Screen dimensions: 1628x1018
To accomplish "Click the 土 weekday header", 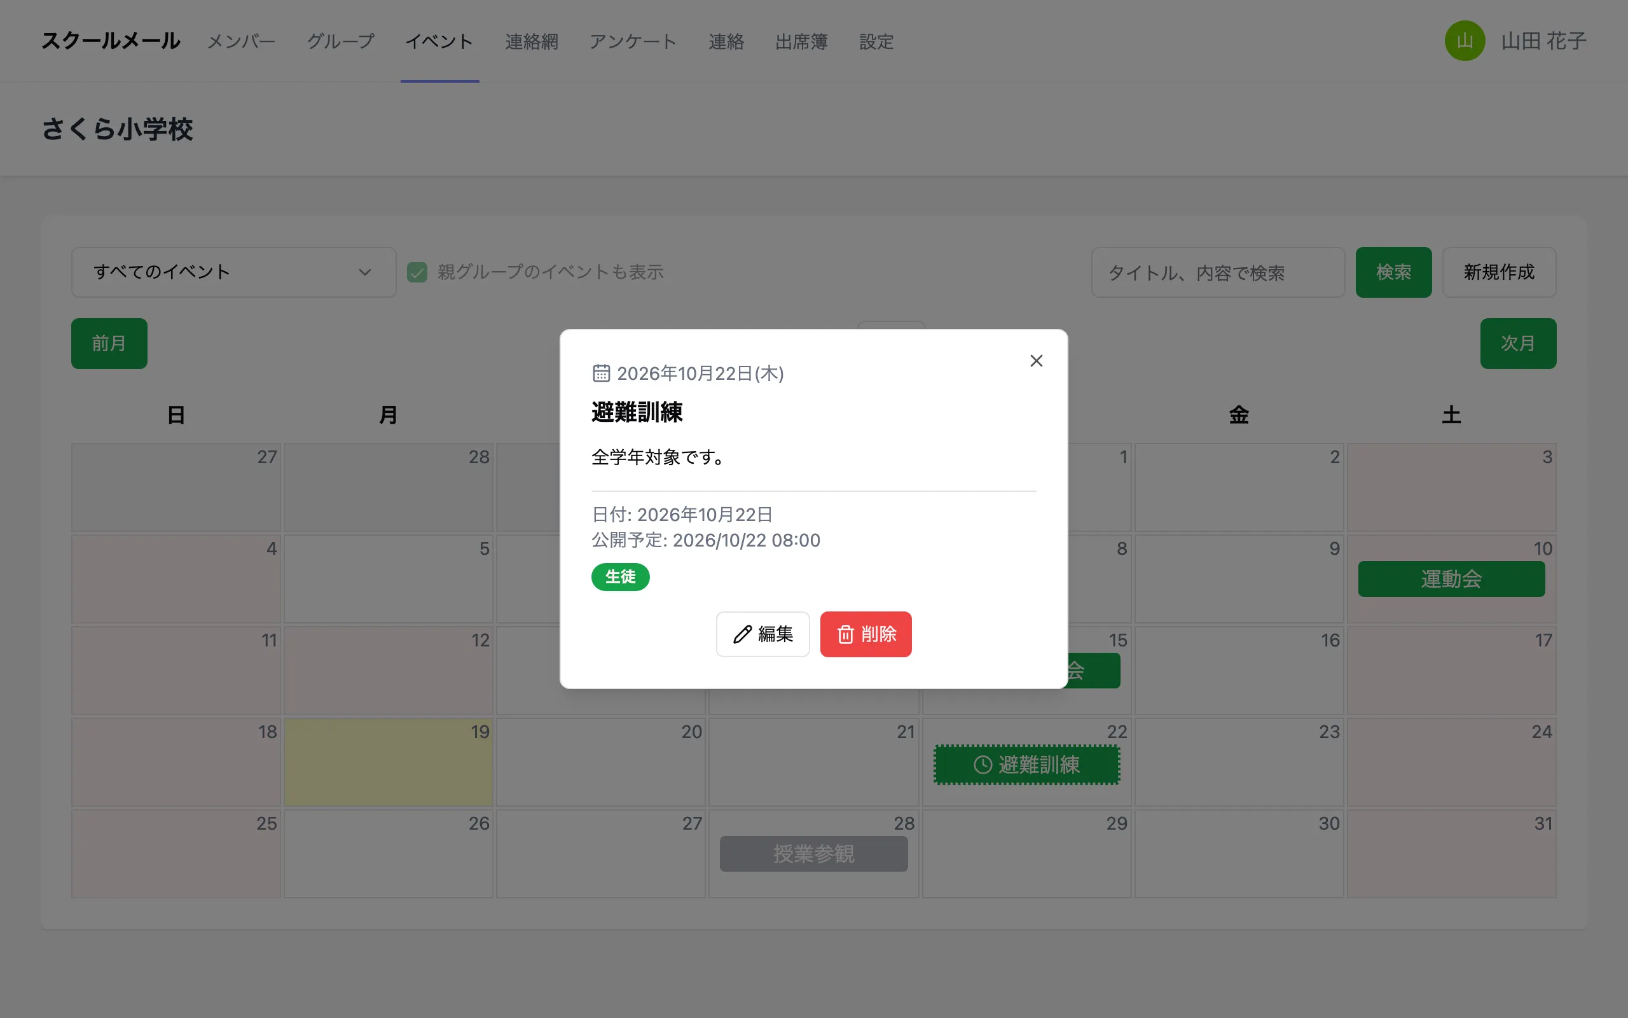I will tap(1451, 415).
